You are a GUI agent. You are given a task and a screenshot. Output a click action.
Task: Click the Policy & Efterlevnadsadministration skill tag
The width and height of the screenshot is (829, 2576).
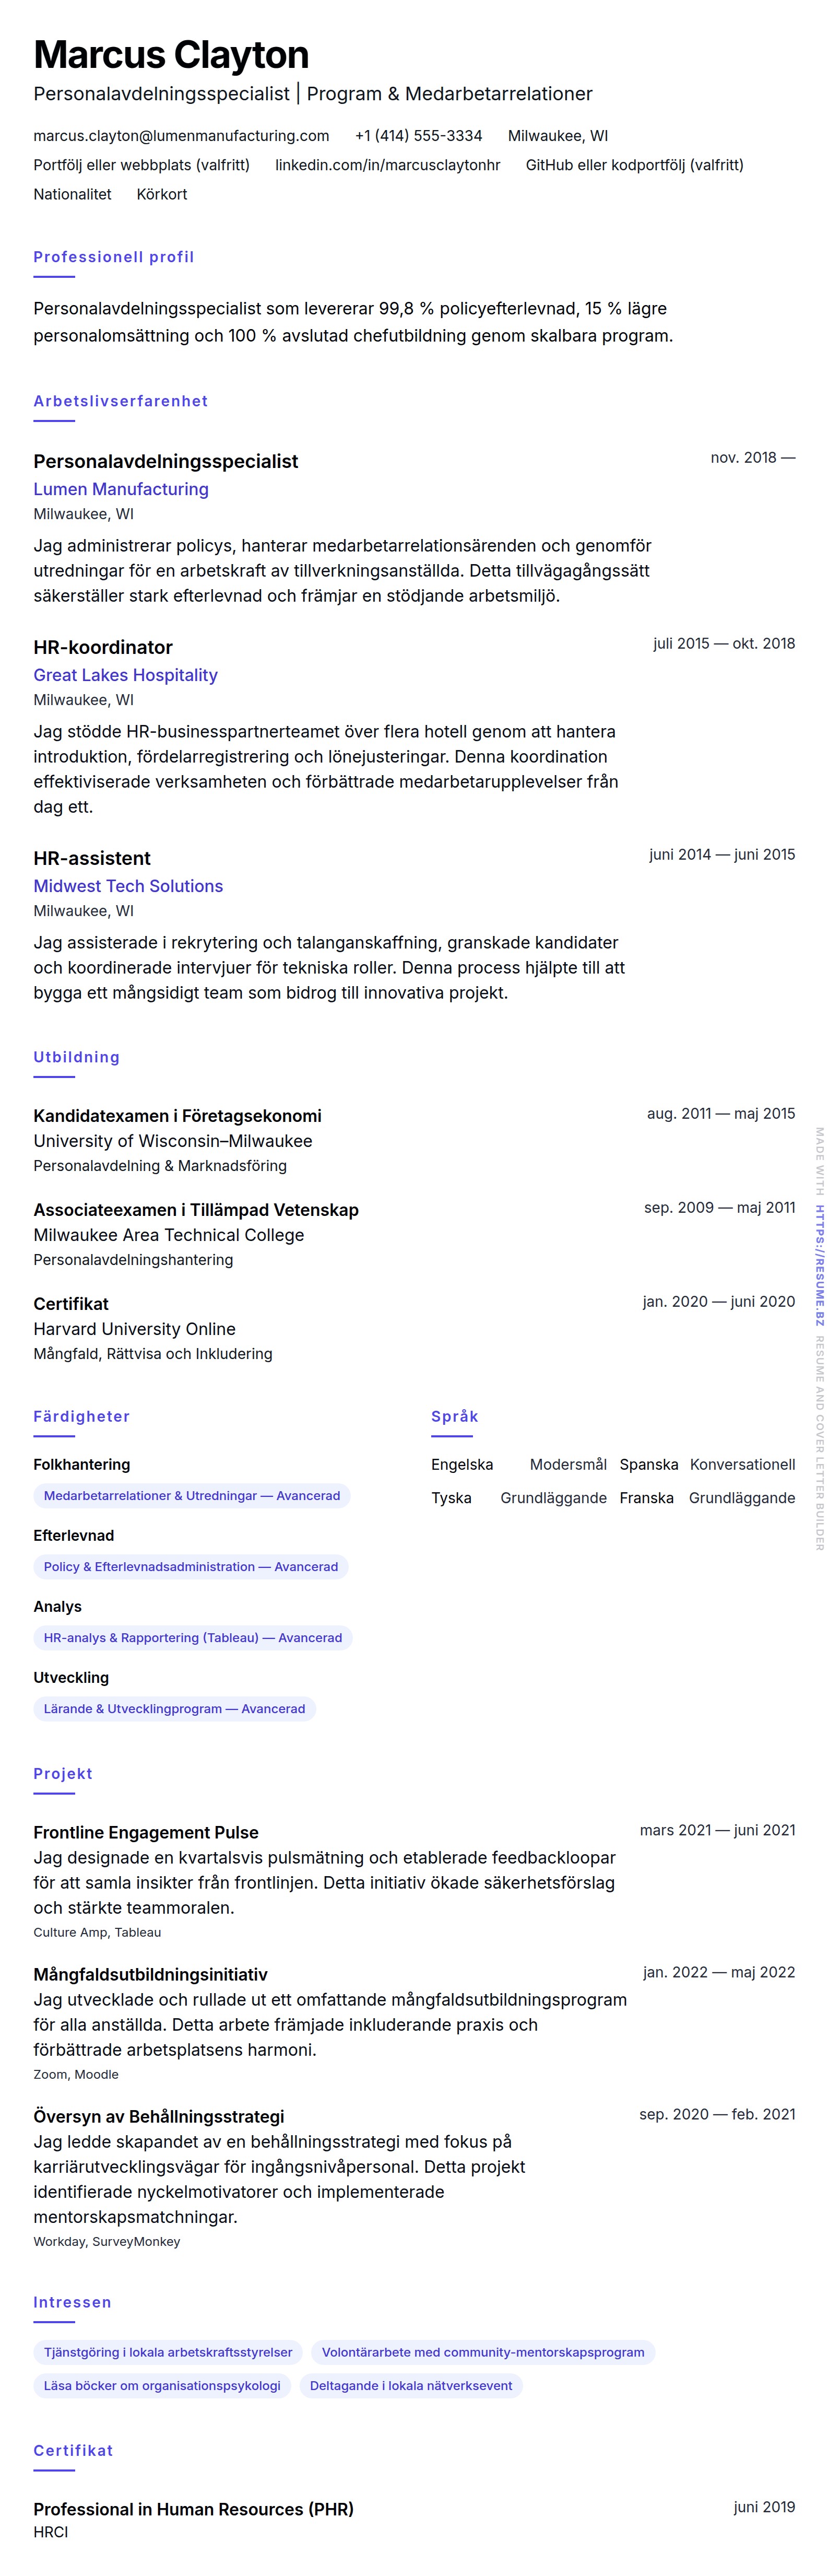[x=190, y=1567]
